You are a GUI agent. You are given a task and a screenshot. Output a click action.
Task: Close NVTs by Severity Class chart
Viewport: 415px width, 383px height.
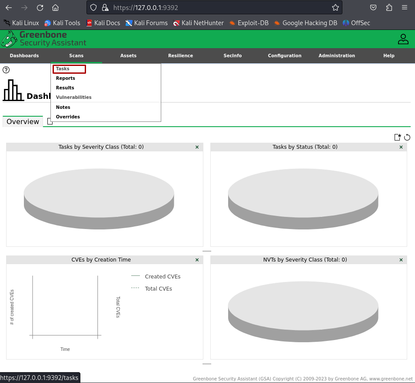[x=401, y=260]
